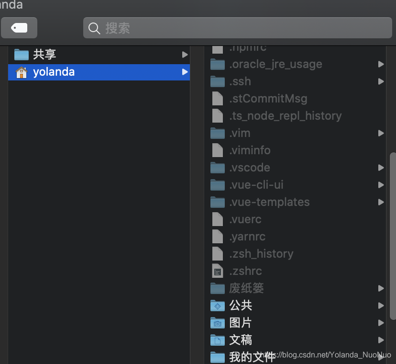Select the .vuerc file
The image size is (396, 364).
click(245, 219)
